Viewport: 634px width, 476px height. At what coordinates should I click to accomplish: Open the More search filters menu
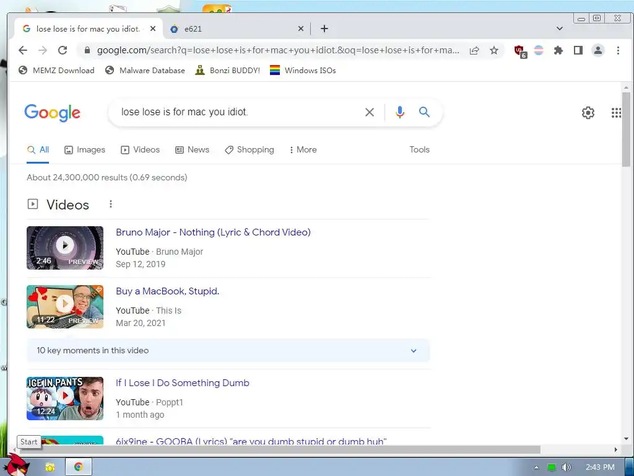pos(303,150)
